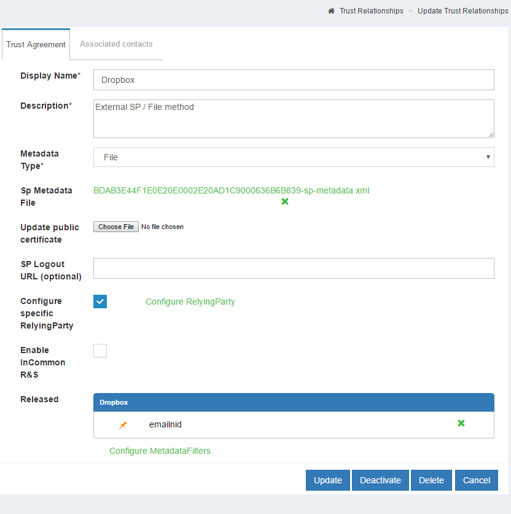This screenshot has height=514, width=511.
Task: Remove the SP metadata file with green X
Action: point(284,201)
